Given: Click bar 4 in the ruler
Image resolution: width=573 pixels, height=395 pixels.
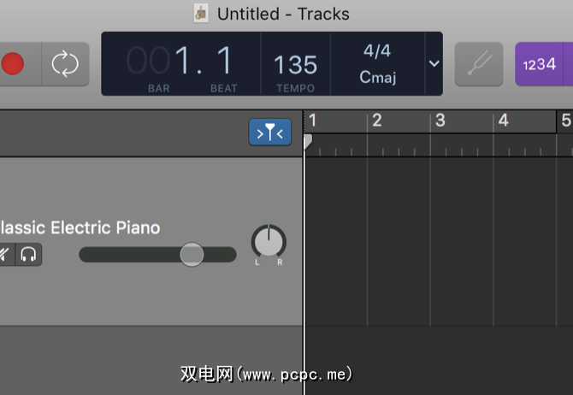Looking at the screenshot, I should (503, 121).
